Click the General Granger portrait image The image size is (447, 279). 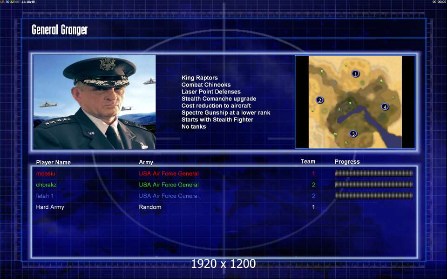95,102
